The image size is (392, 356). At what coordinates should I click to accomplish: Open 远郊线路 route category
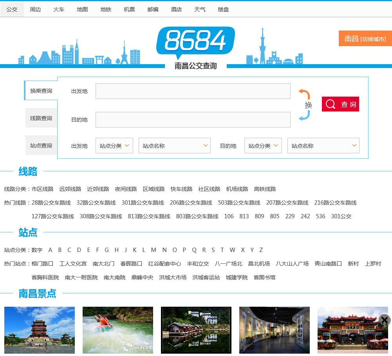click(x=70, y=189)
